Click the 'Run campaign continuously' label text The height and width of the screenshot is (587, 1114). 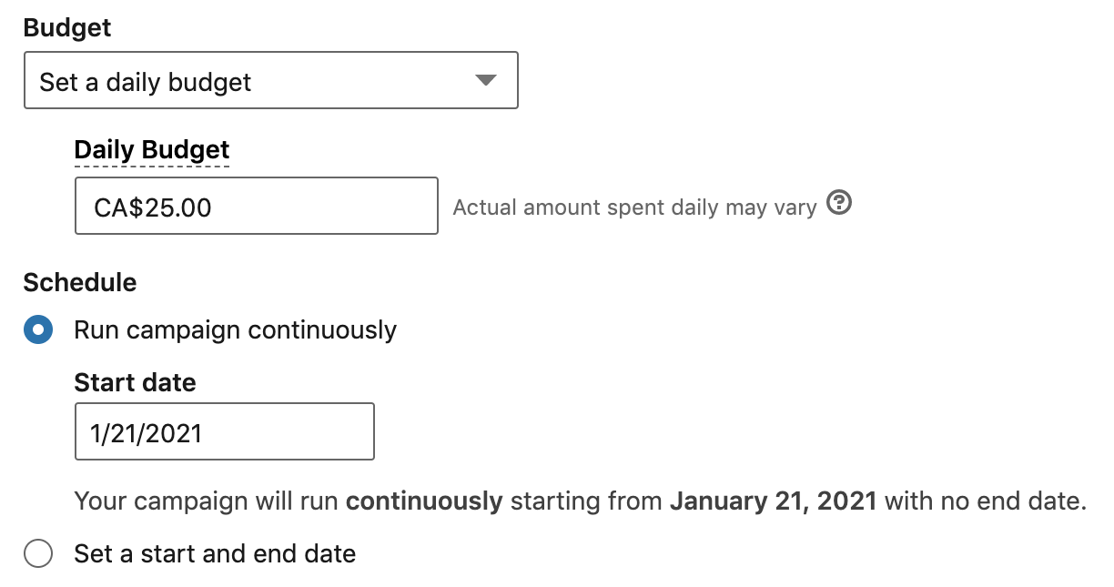(x=235, y=329)
